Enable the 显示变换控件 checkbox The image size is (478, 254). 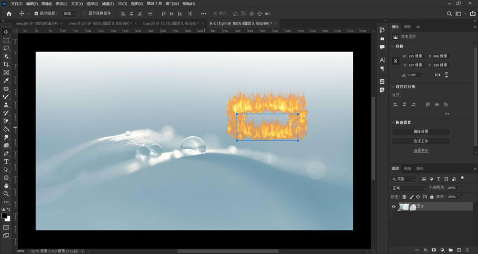85,14
